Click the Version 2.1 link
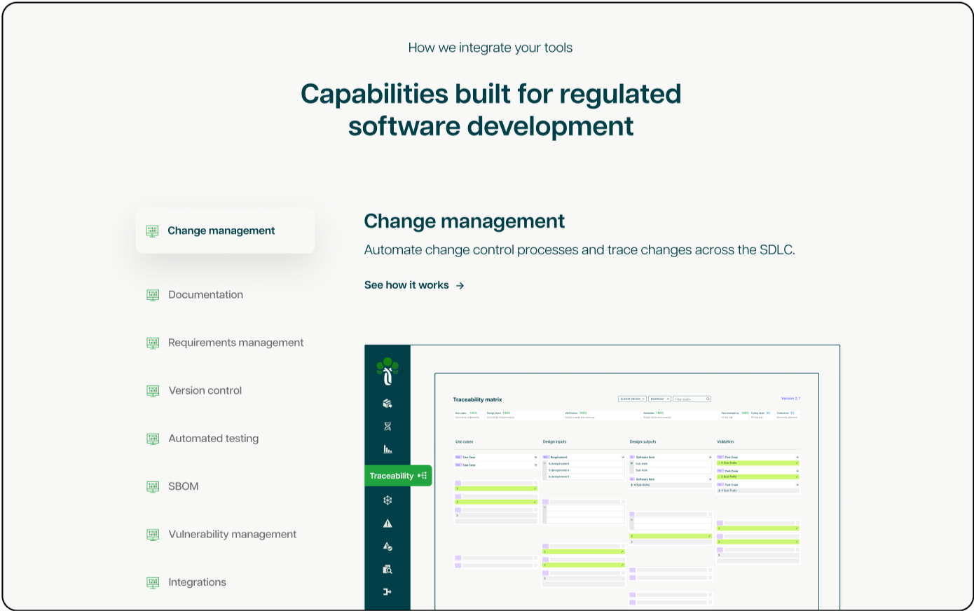 [790, 399]
